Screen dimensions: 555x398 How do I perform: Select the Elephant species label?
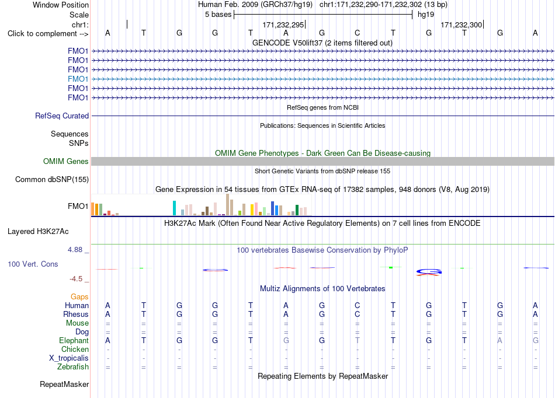pos(74,340)
